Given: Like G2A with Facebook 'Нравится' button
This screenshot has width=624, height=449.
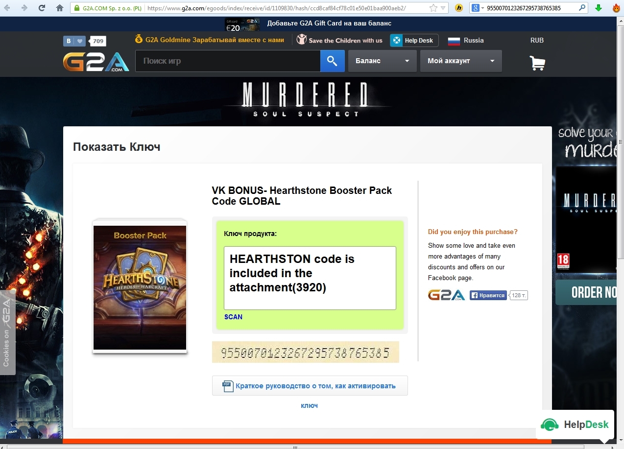Looking at the screenshot, I should pos(488,295).
